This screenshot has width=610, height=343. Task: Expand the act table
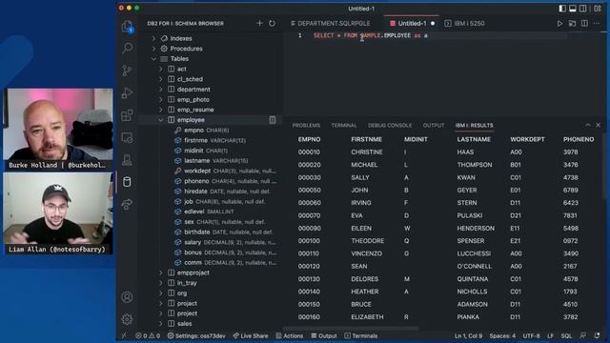tap(161, 69)
